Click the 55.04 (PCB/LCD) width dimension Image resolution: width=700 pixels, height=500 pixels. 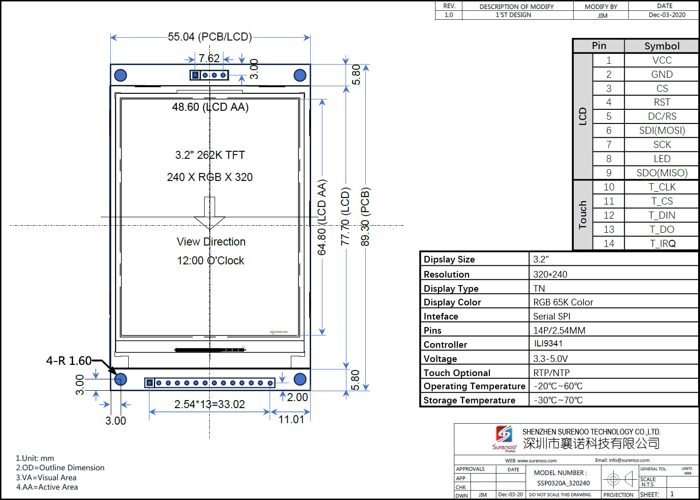[210, 37]
